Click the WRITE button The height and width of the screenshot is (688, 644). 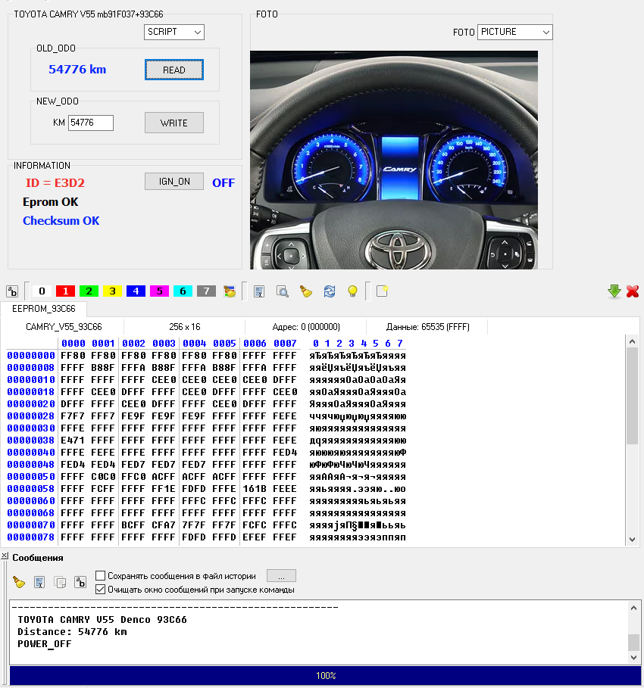174,123
